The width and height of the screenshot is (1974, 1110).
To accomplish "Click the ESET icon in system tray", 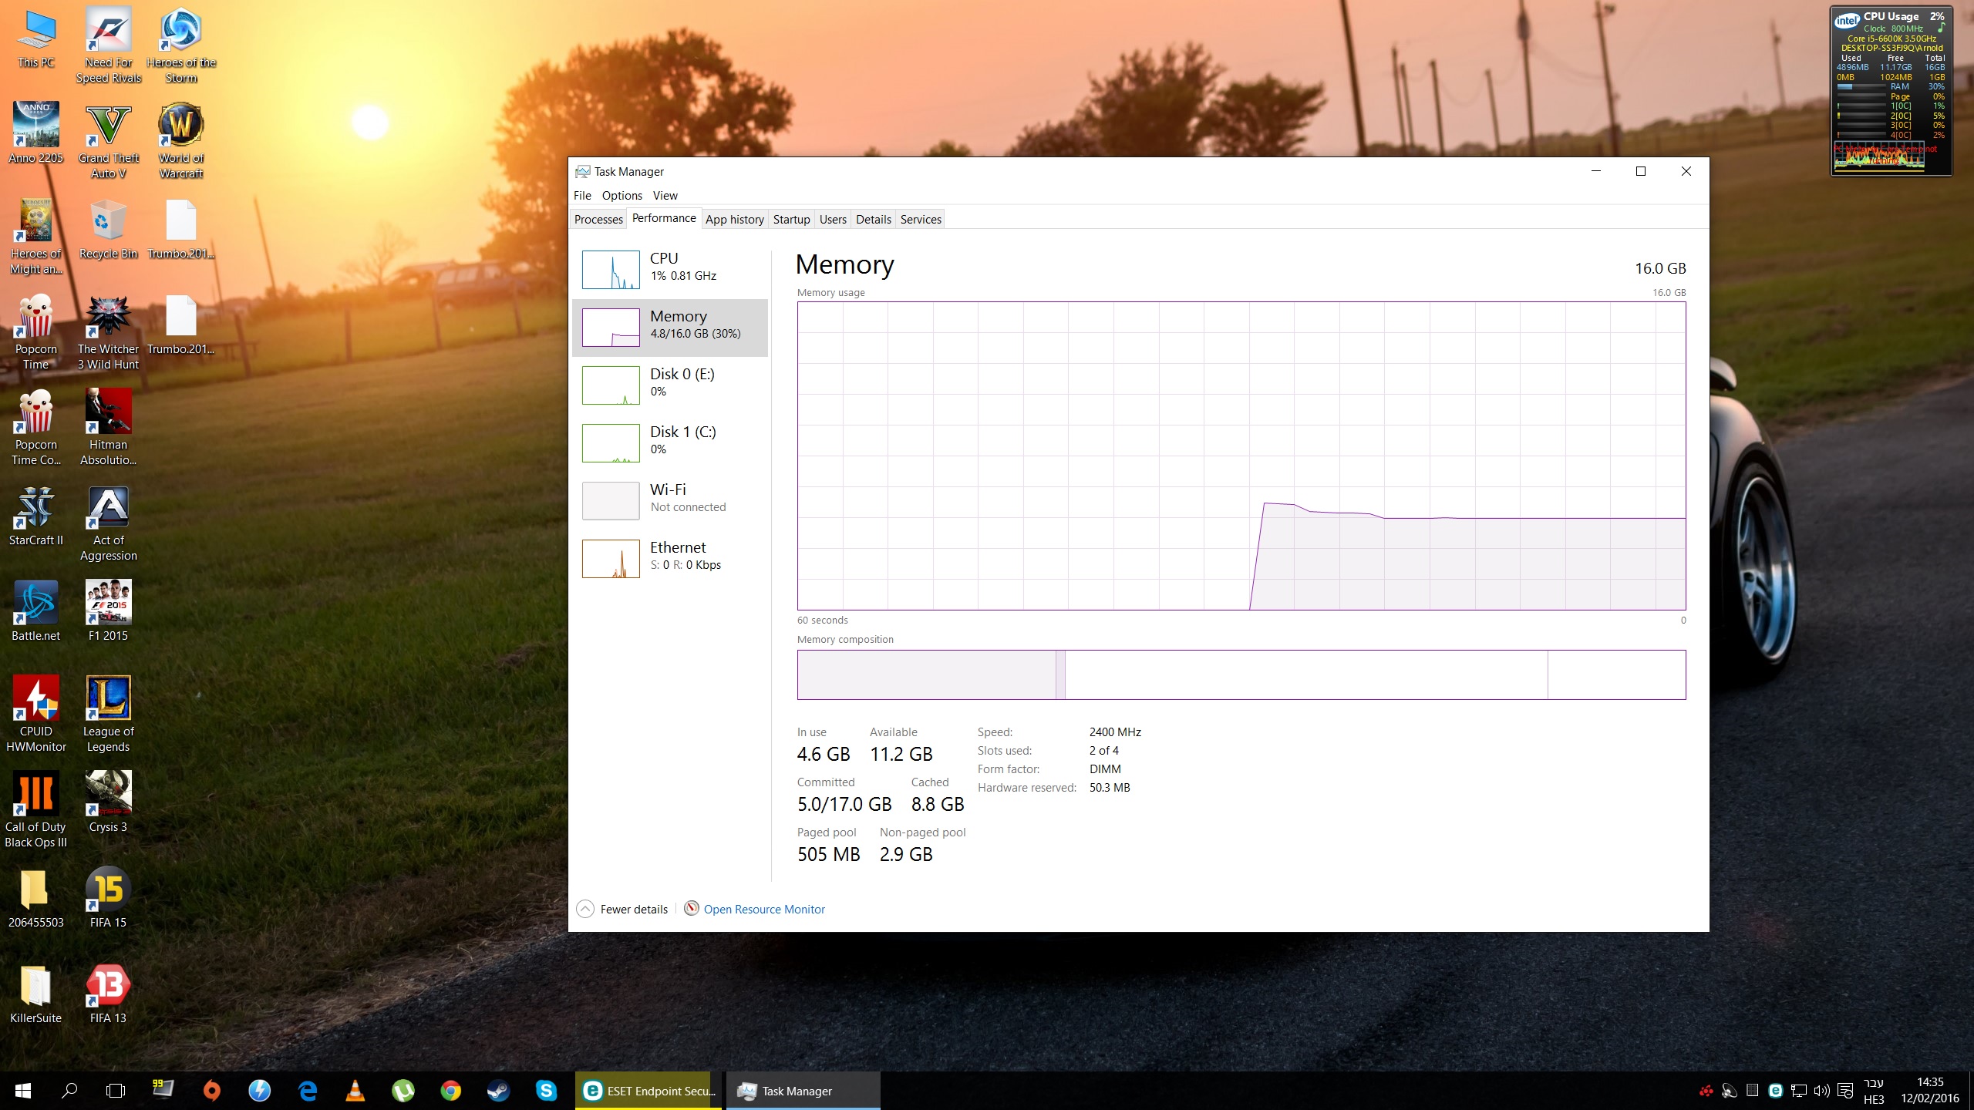I will click(1776, 1091).
